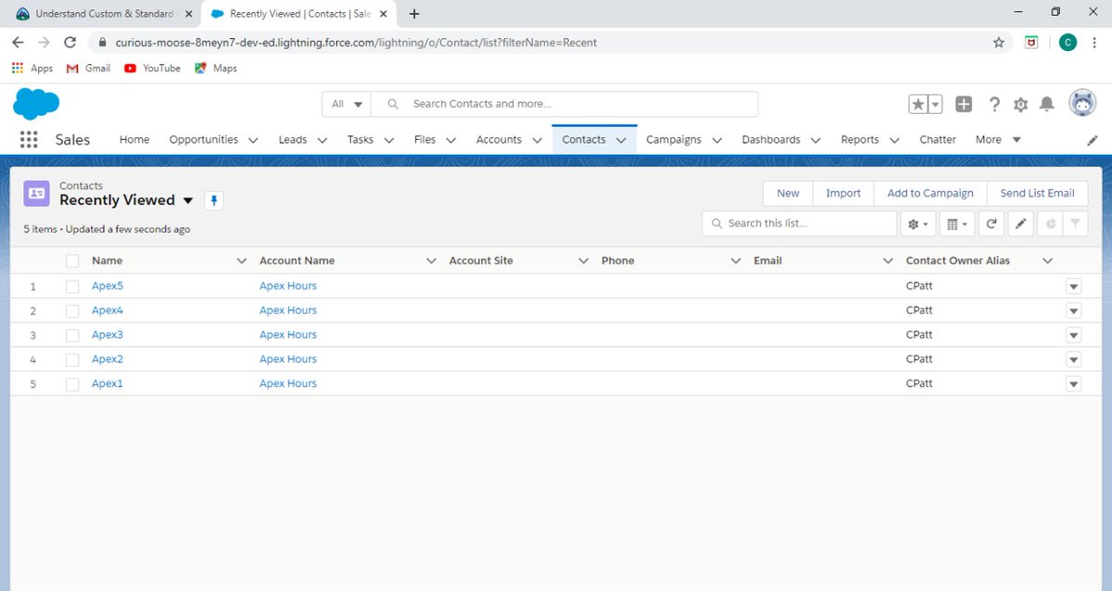Reload the browser page
The height and width of the screenshot is (591, 1112).
point(69,43)
